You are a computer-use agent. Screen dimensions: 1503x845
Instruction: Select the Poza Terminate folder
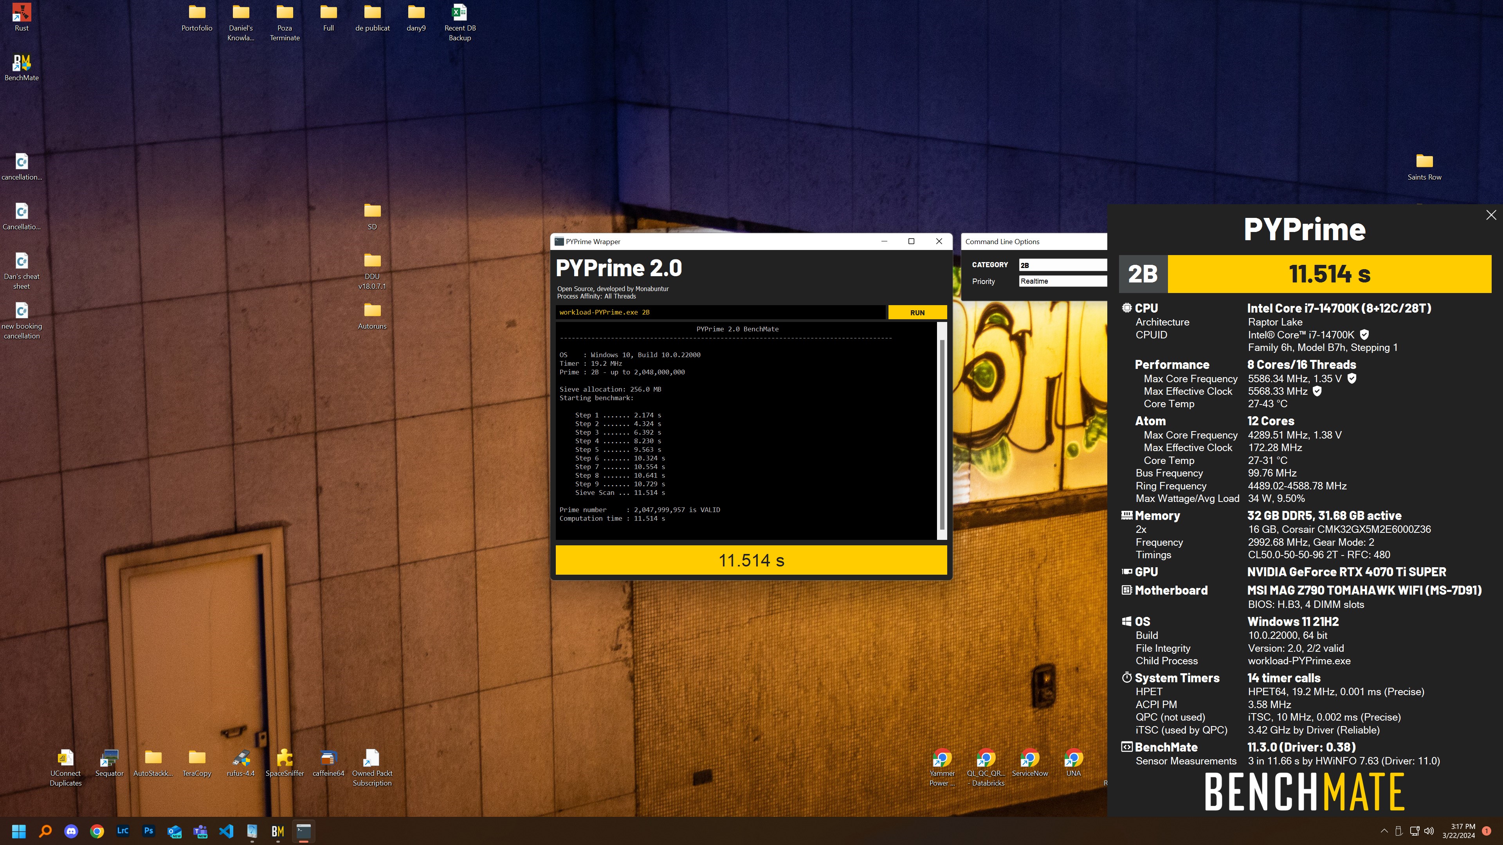(285, 23)
